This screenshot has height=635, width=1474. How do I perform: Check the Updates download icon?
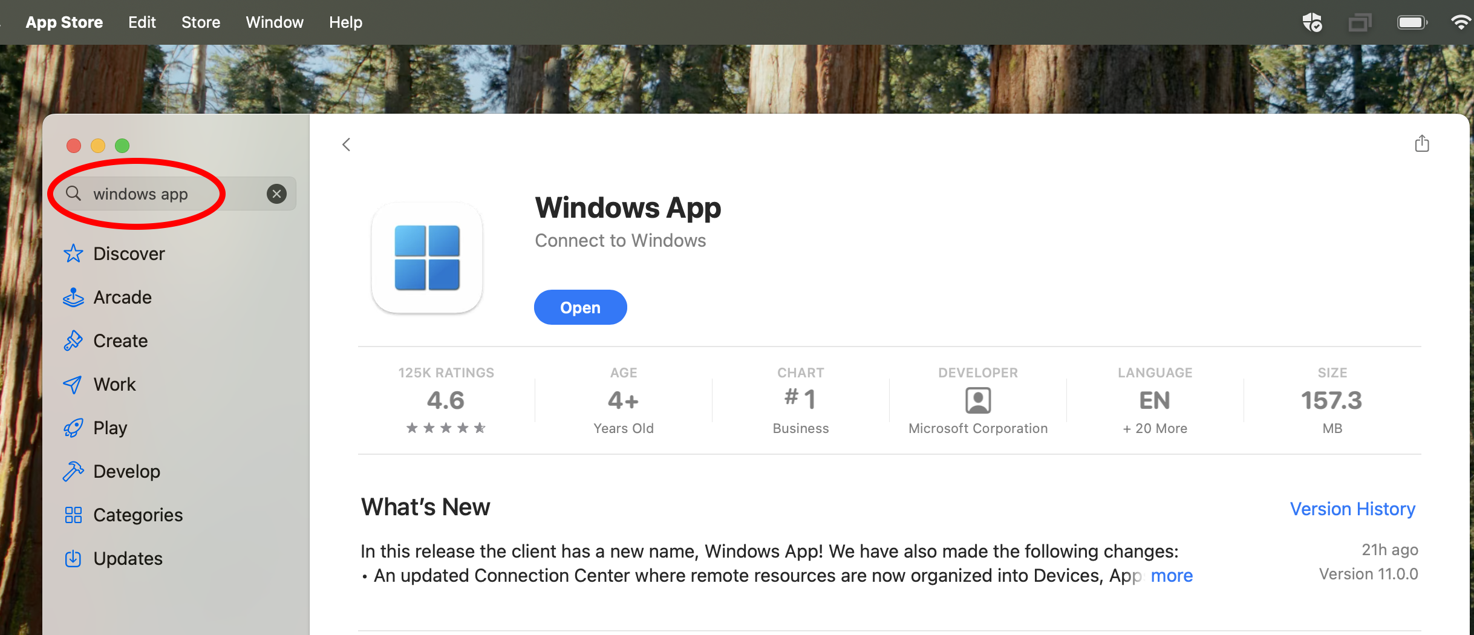73,559
